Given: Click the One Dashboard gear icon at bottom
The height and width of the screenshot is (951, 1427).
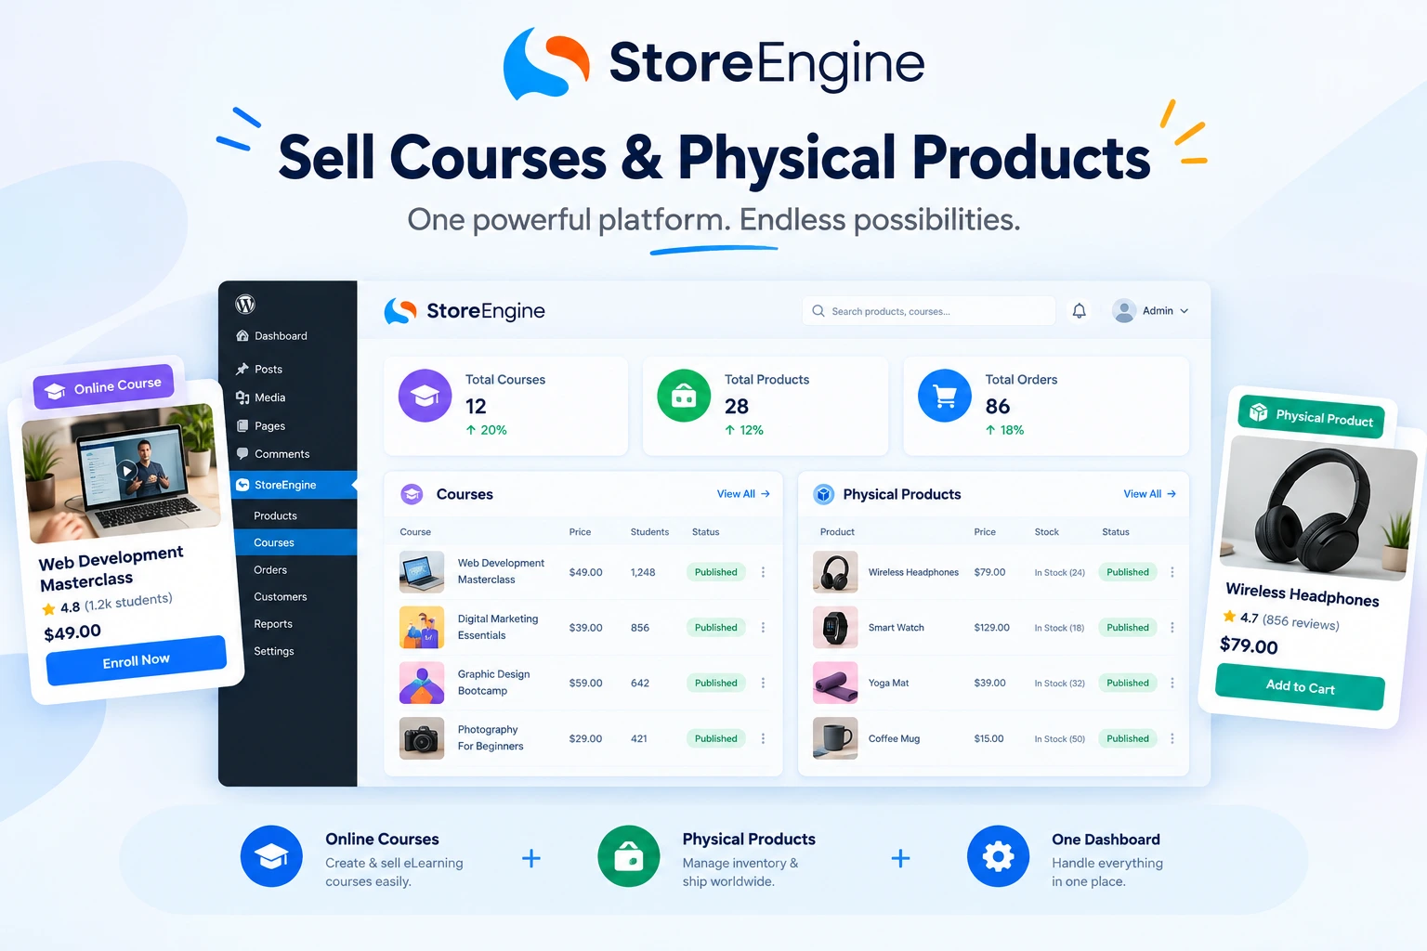Looking at the screenshot, I should pyautogui.click(x=998, y=856).
